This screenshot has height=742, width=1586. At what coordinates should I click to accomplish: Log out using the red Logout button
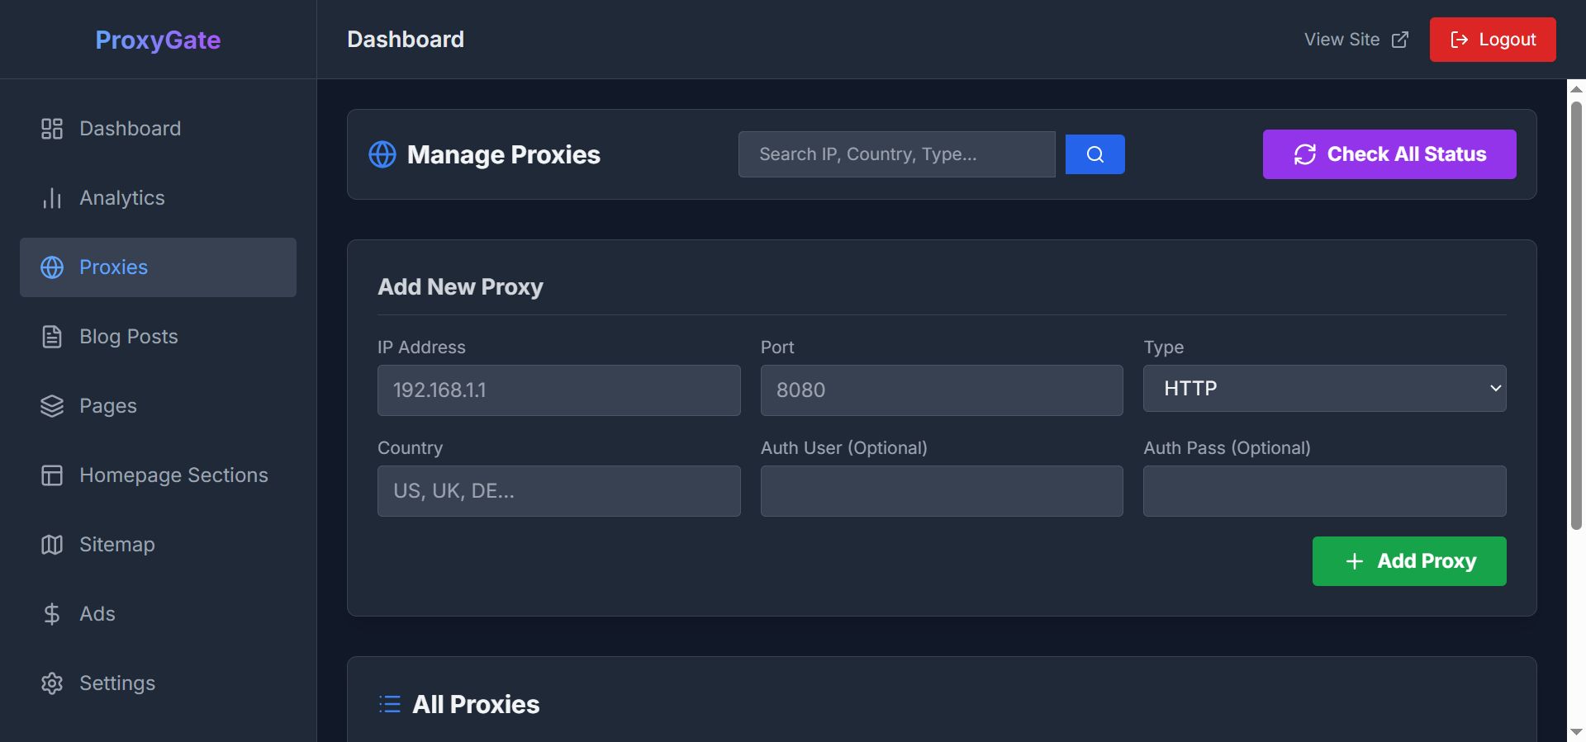1492,40
